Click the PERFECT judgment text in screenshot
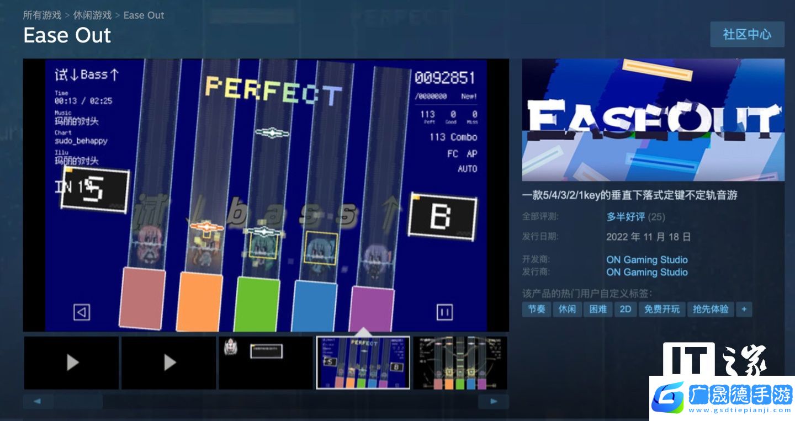 (x=273, y=91)
